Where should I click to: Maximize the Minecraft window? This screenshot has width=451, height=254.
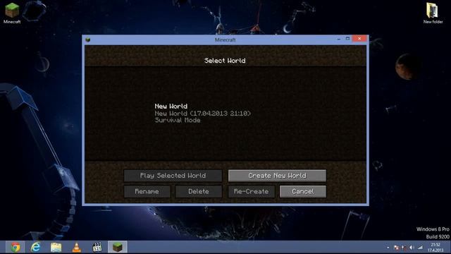(x=347, y=39)
